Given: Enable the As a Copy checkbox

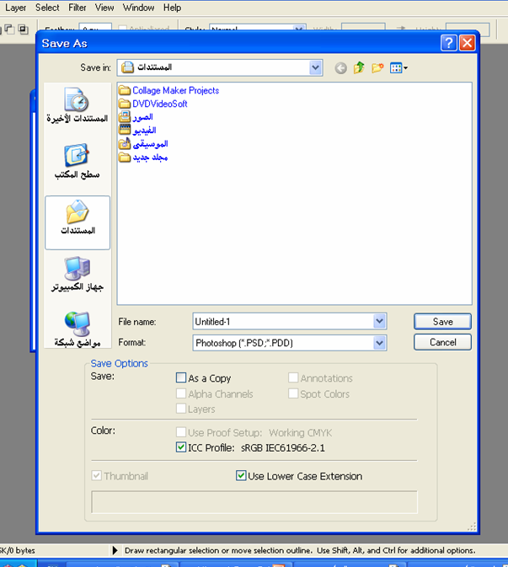Looking at the screenshot, I should (x=181, y=378).
